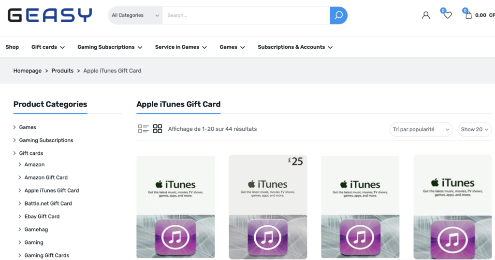
Task: Open the Show 20 results dropdown
Action: (474, 129)
